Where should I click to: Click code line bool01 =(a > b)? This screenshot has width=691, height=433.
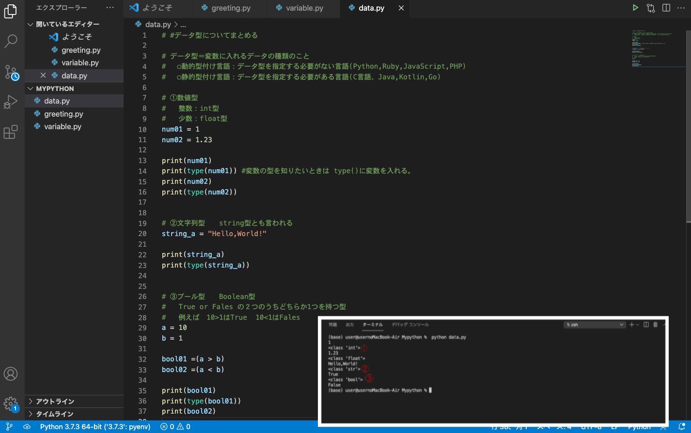pos(193,359)
